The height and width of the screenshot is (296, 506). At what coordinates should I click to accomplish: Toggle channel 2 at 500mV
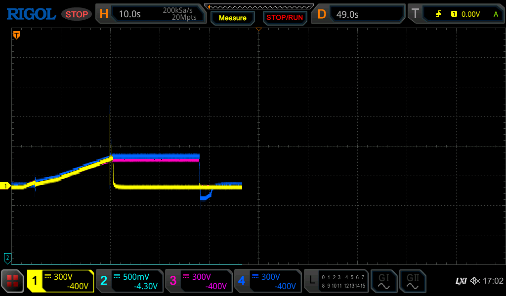coord(129,281)
